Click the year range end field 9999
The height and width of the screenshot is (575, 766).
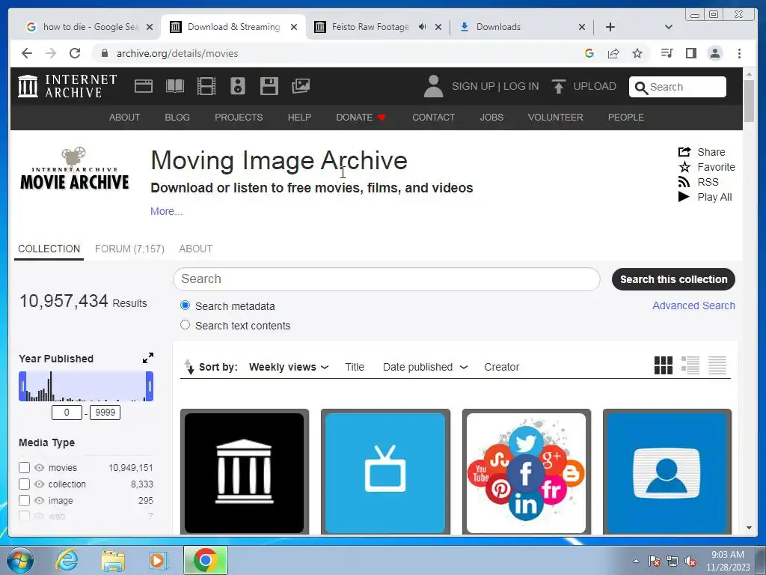pyautogui.click(x=105, y=413)
